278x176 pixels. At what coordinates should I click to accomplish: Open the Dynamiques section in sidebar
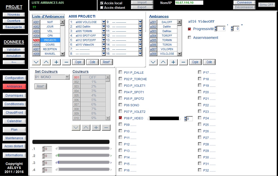coord(14,96)
